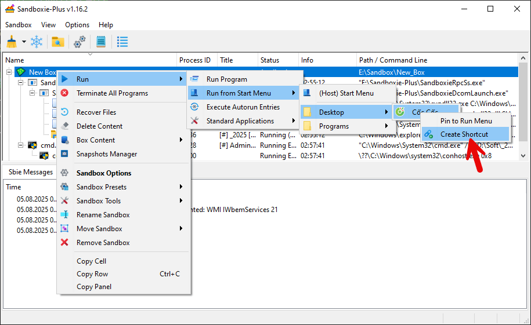Viewport: 531px width, 325px height.
Task: Click the Snapshots Manager camera icon
Action: pos(64,154)
